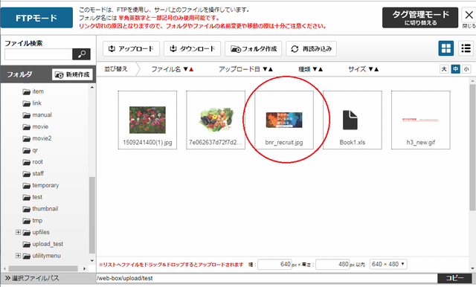Click 新規作成 in the folder panel

[72, 74]
